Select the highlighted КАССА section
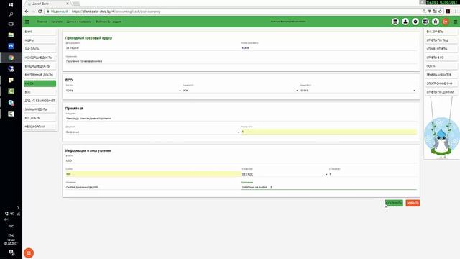Viewport: 460px width, 259px height. point(40,83)
